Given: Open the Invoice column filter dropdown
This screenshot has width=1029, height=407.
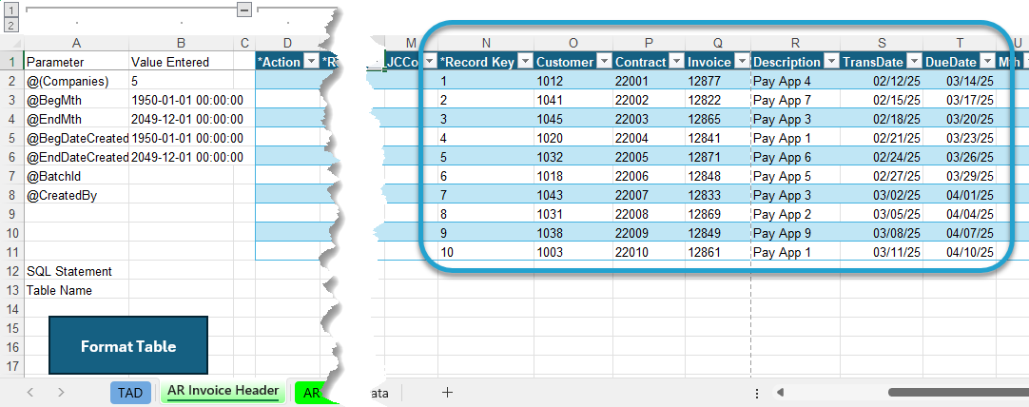Looking at the screenshot, I should (x=742, y=62).
